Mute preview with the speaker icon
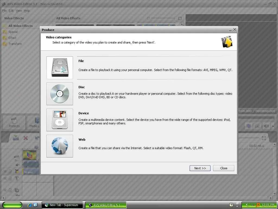 pos(266,126)
